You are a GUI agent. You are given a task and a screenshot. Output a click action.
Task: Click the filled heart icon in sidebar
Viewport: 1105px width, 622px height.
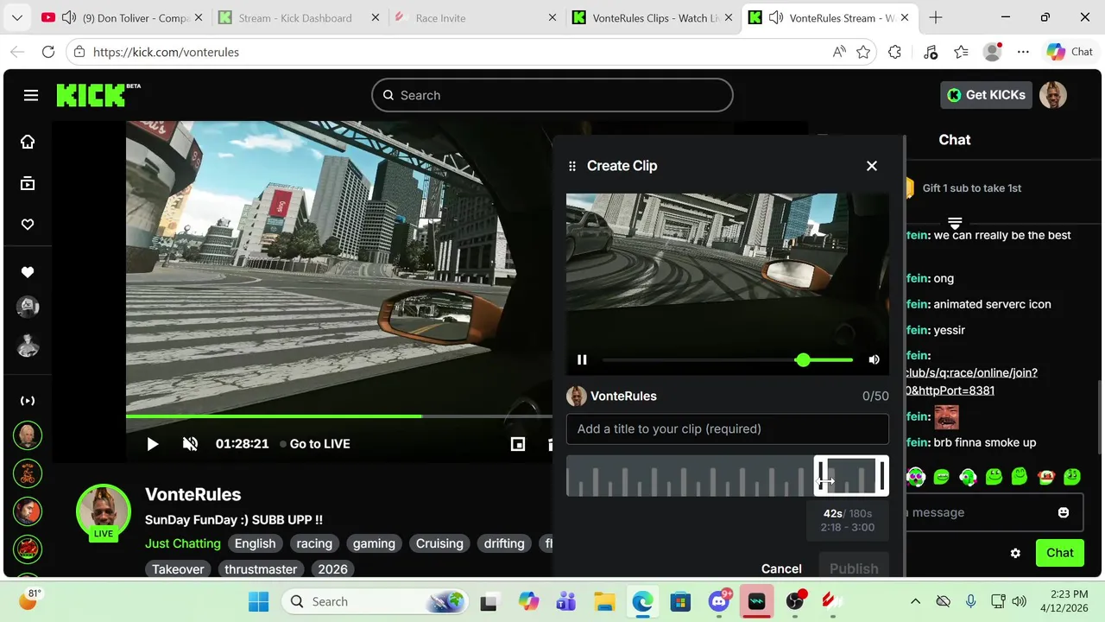click(x=28, y=272)
